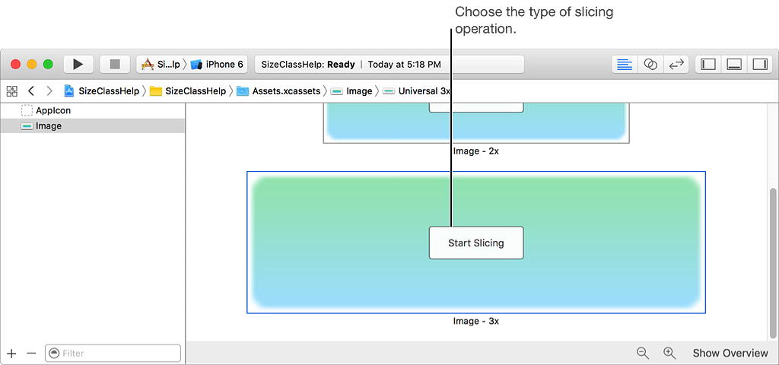779x365 pixels.
Task: Open the iPhone 6 destination selector
Action: [x=217, y=64]
